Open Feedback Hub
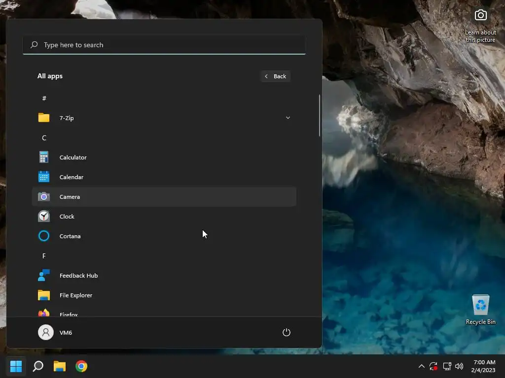This screenshot has height=378, width=505. (x=164, y=276)
